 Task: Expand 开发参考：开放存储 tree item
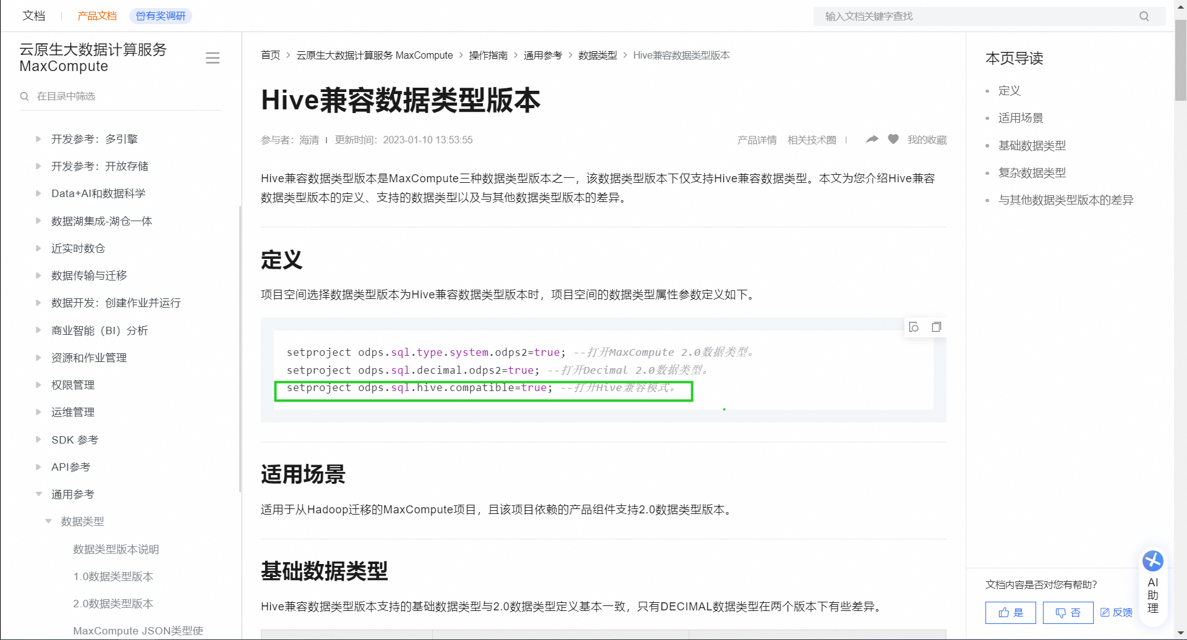[38, 166]
